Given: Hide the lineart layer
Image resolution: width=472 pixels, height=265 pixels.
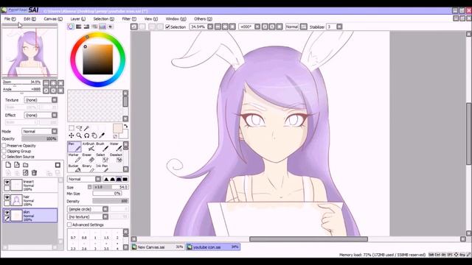Looking at the screenshot, I should (7, 182).
